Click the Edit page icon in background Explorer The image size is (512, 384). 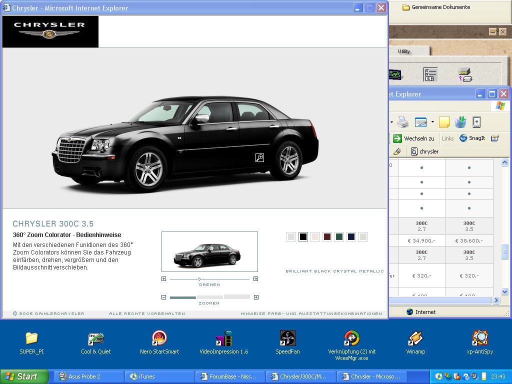click(420, 122)
